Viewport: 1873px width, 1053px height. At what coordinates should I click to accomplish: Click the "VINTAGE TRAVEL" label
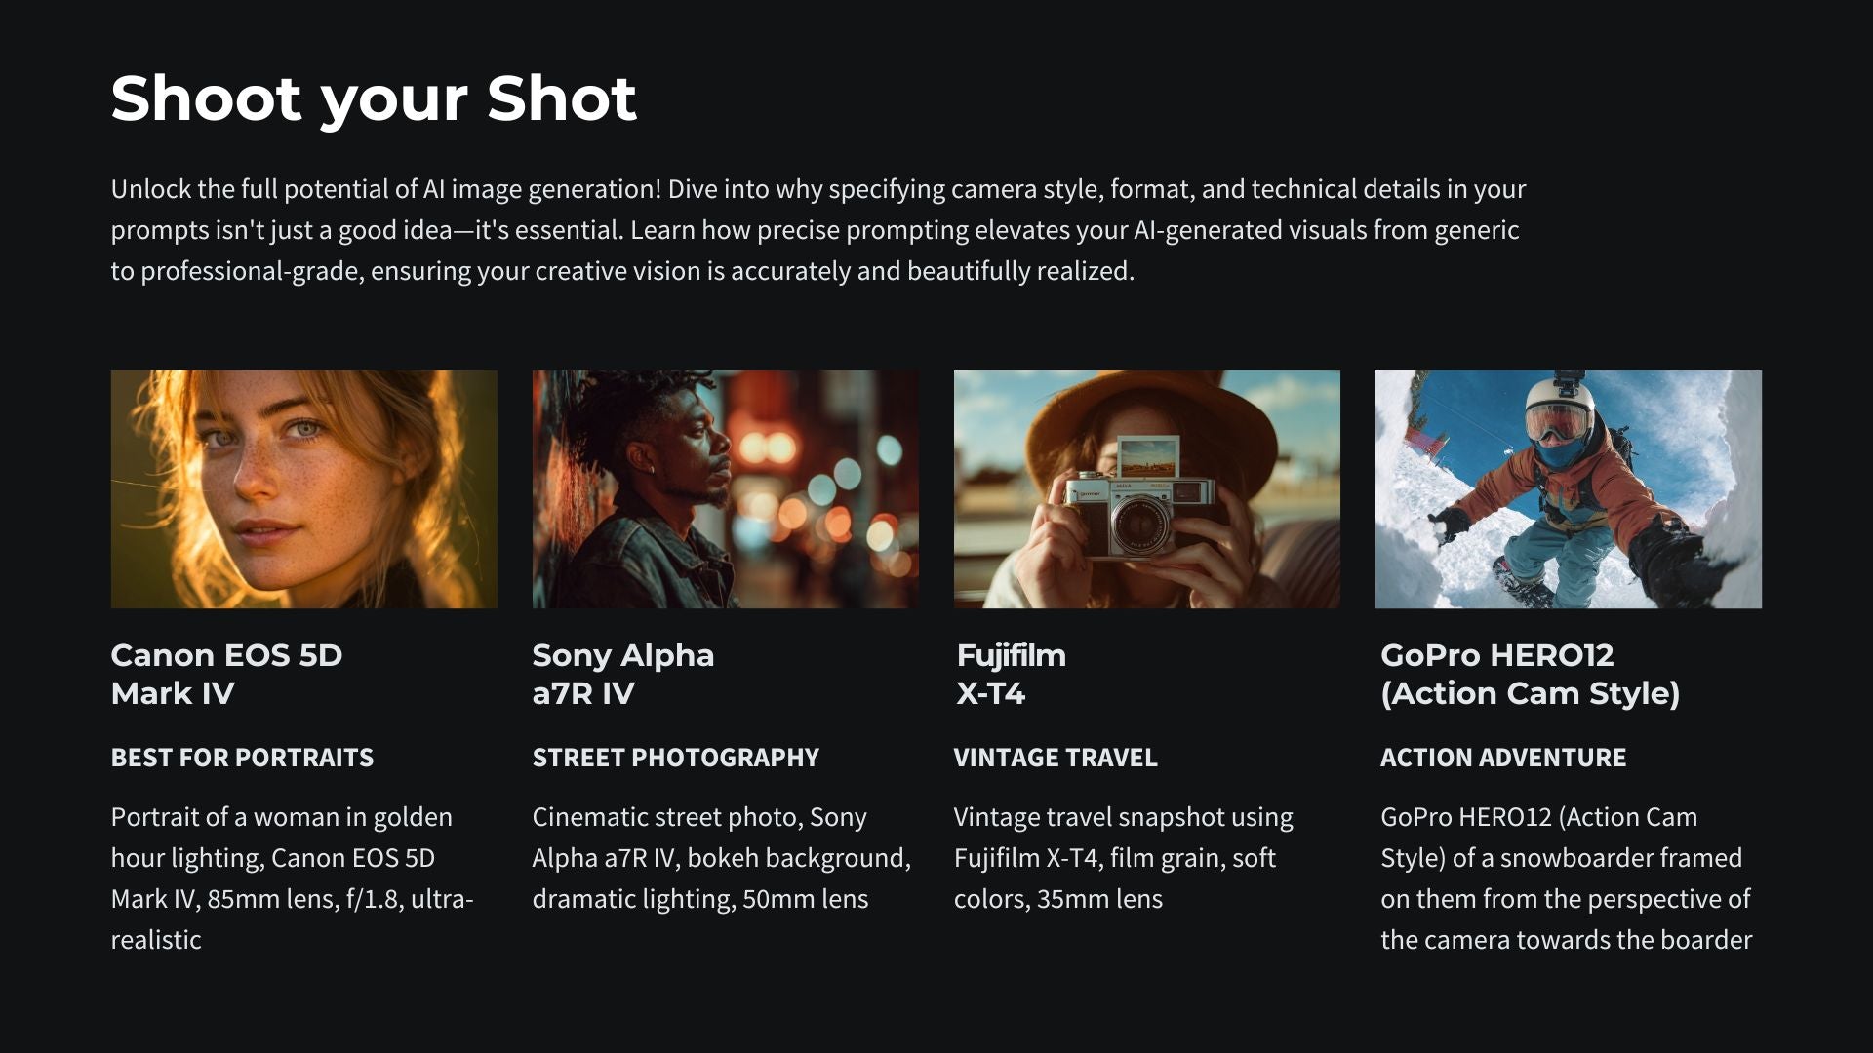click(x=1056, y=758)
